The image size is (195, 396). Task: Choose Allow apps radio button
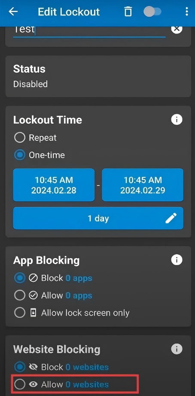tap(20, 295)
